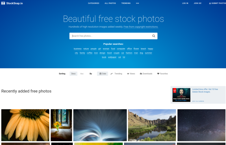Image resolution: width=226 pixels, height=145 pixels.
Task: Click the magnifying glass search icon
Action: tap(154, 36)
